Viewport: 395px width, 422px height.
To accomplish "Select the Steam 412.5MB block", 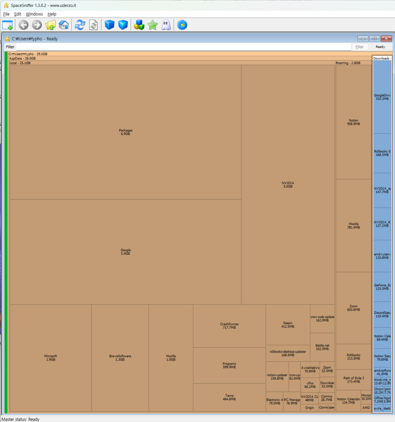I will point(288,325).
